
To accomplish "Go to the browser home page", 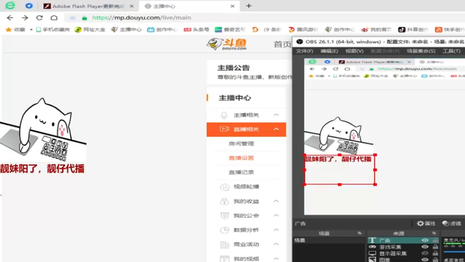I will point(54,18).
